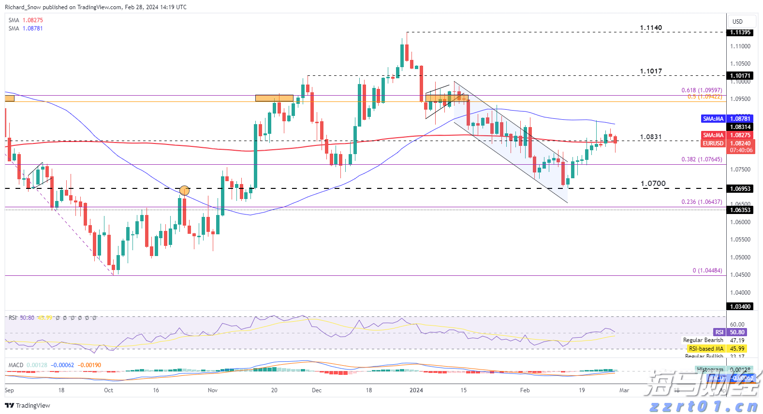Click the MACD legend value -0.00190

point(89,365)
